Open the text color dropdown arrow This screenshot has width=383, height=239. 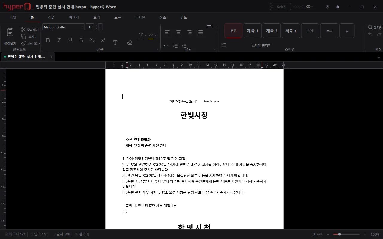146,35
